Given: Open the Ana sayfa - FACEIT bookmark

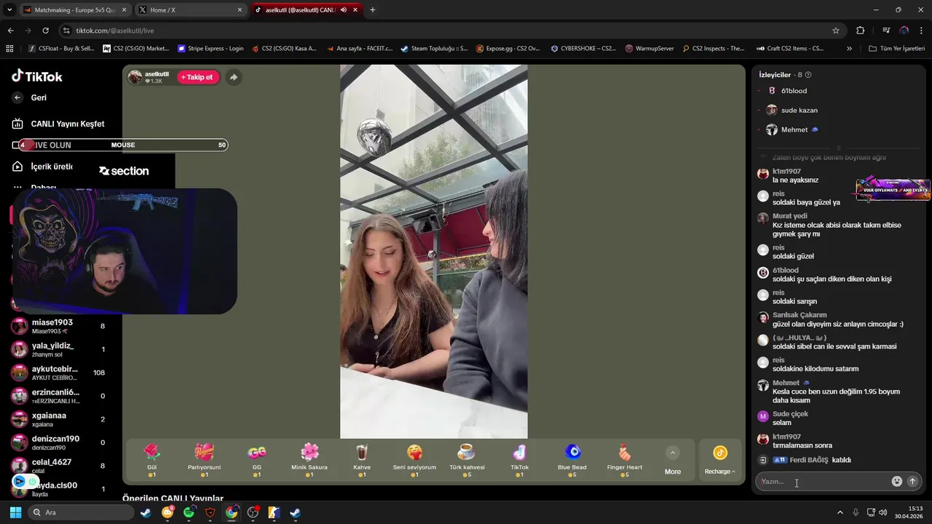Looking at the screenshot, I should (359, 49).
